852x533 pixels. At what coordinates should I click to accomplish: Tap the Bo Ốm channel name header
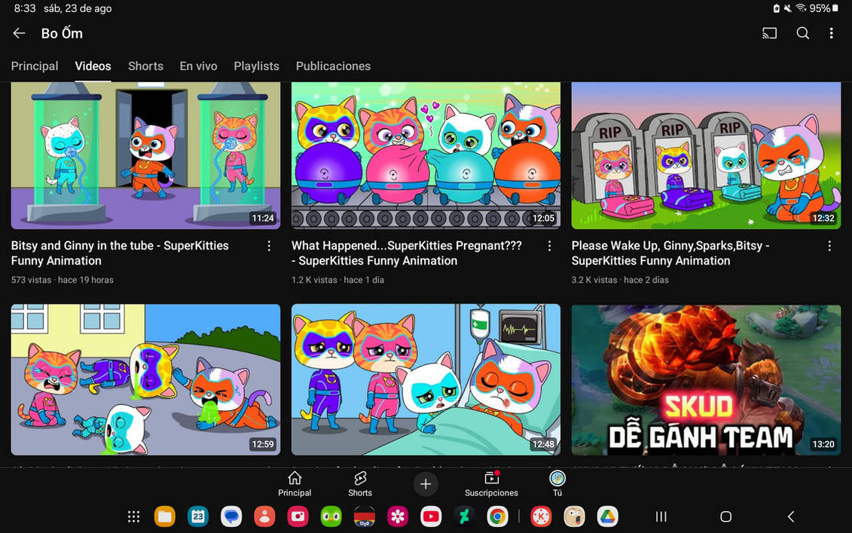point(62,33)
